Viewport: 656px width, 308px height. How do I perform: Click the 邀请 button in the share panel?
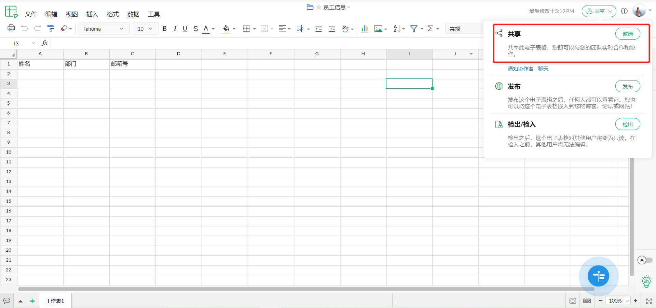pyautogui.click(x=627, y=34)
